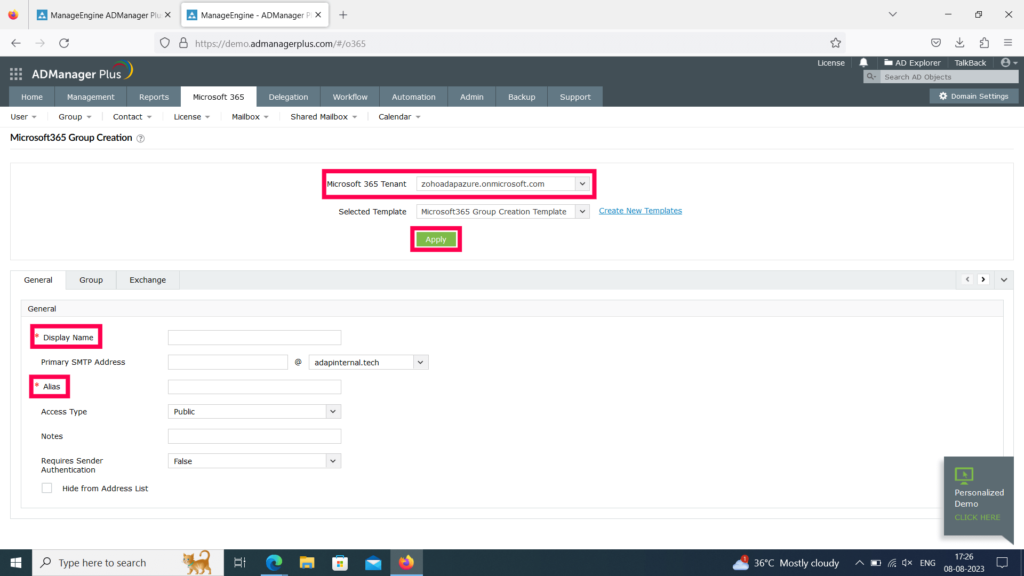The height and width of the screenshot is (576, 1024).
Task: Click the Display Name input field
Action: pos(254,338)
